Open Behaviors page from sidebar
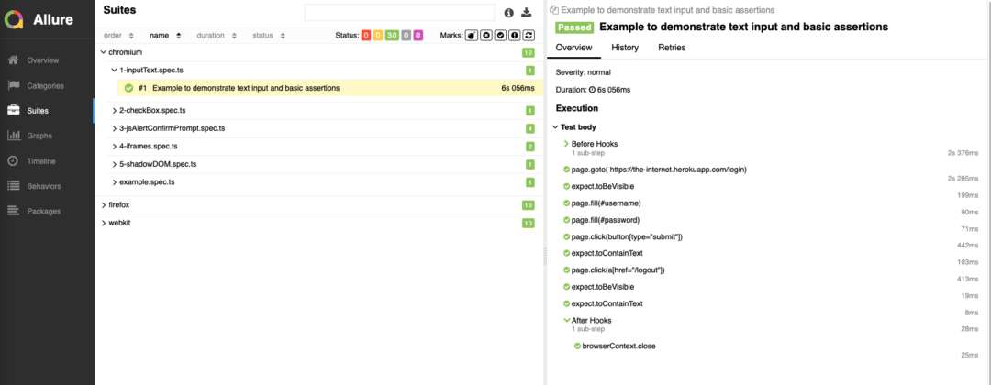The width and height of the screenshot is (991, 385). (44, 186)
